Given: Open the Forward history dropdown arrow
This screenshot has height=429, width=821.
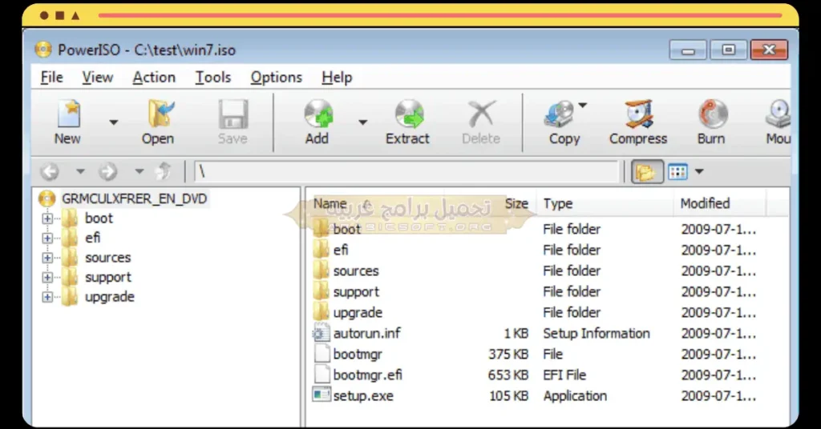Looking at the screenshot, I should pos(139,171).
